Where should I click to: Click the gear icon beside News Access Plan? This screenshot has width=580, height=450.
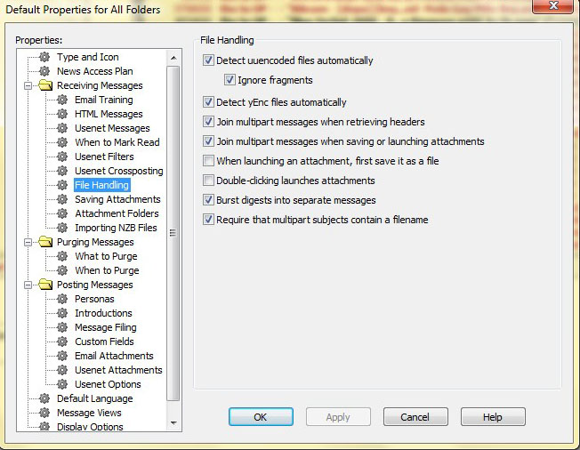[x=44, y=71]
